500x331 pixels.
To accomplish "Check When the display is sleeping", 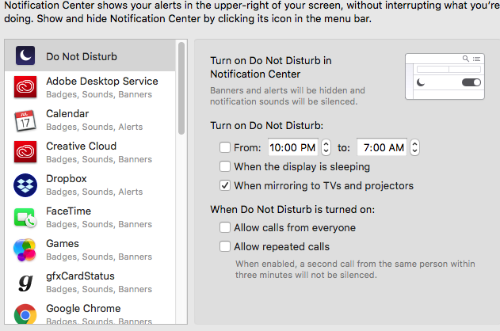I will click(225, 166).
